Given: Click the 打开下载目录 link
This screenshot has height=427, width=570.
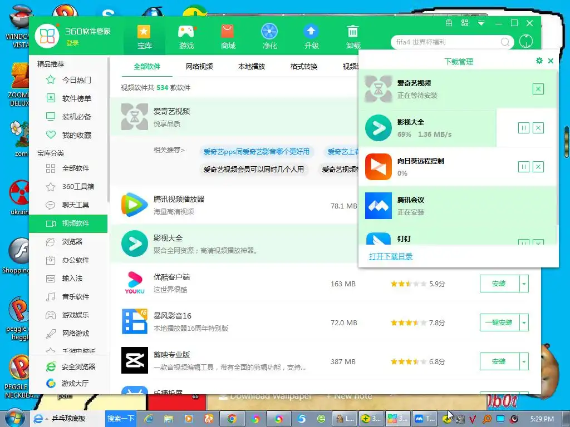Looking at the screenshot, I should point(390,256).
